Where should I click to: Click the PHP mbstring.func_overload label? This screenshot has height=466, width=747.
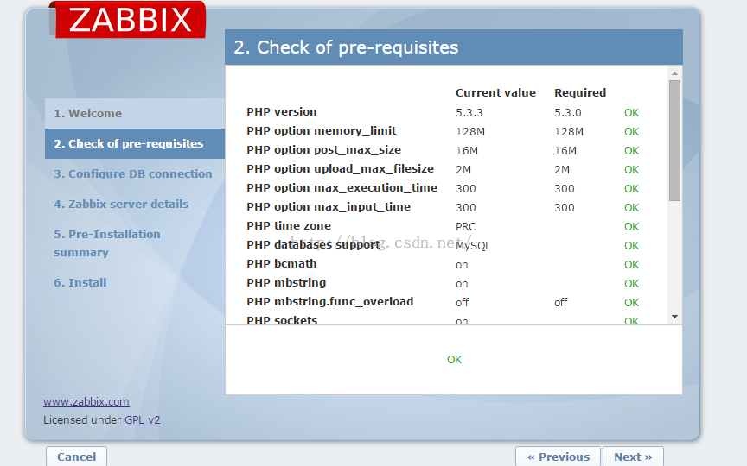click(329, 302)
